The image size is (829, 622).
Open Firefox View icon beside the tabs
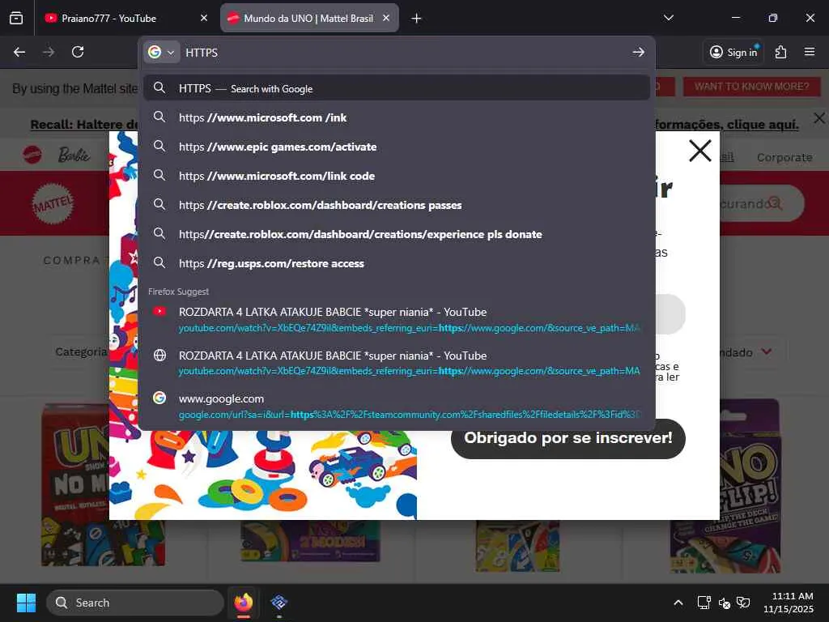[x=16, y=18]
